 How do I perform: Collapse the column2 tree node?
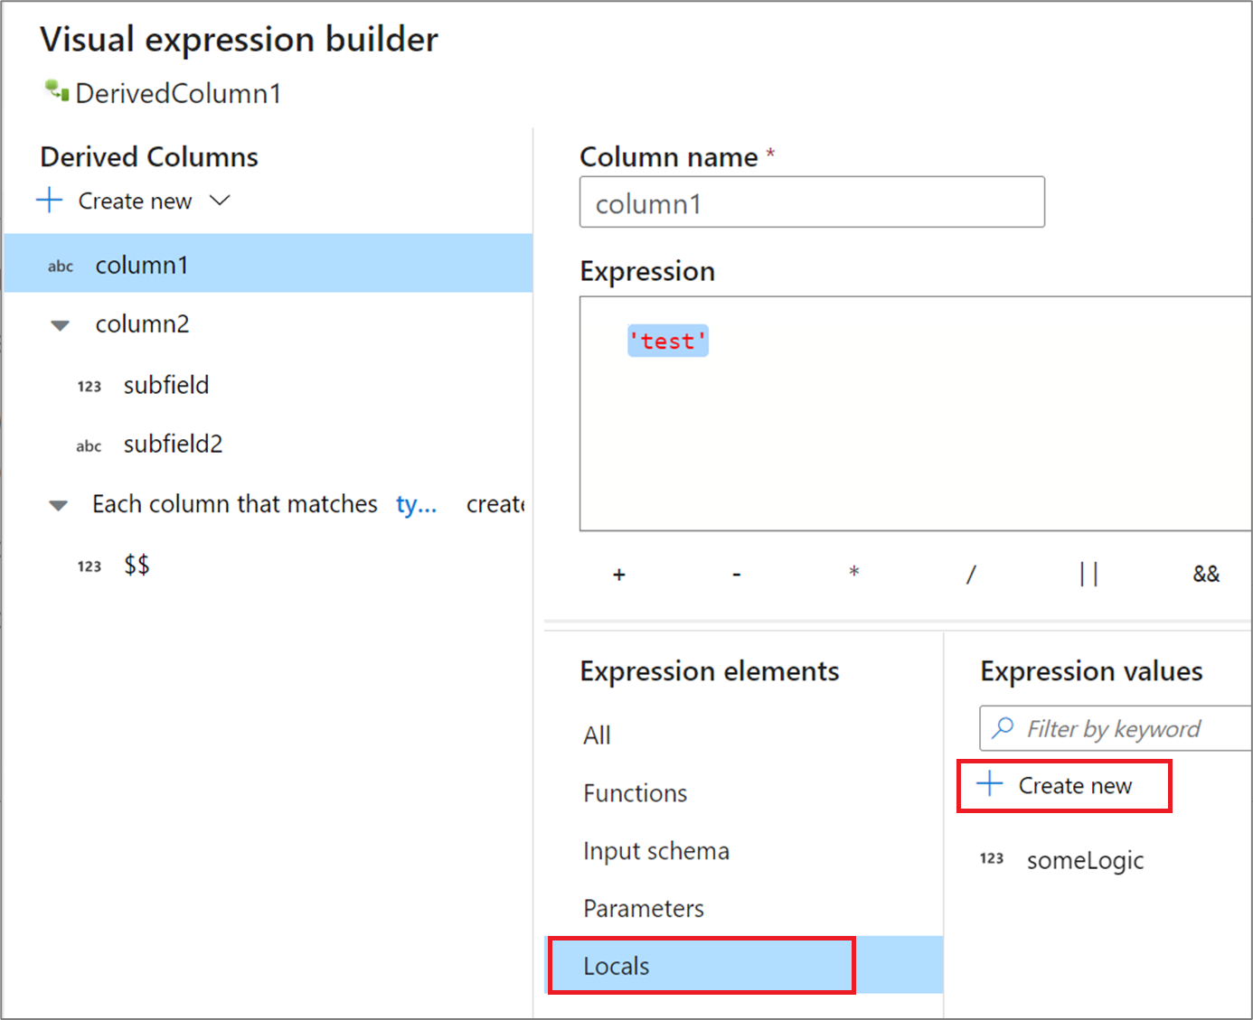tap(60, 325)
